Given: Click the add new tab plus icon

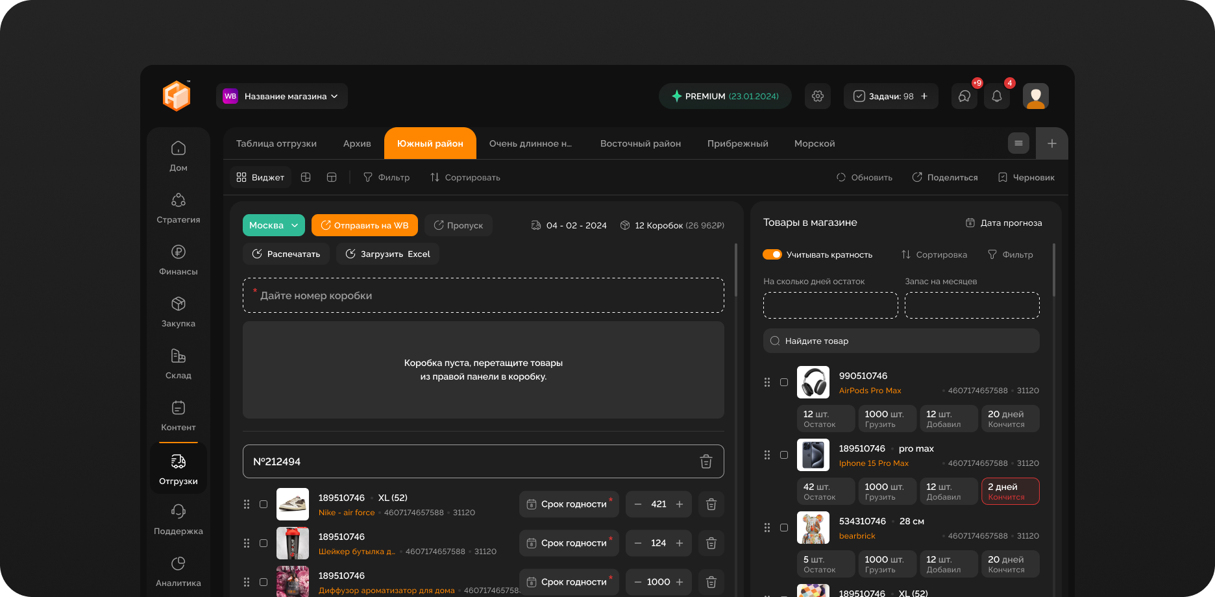Looking at the screenshot, I should coord(1051,143).
